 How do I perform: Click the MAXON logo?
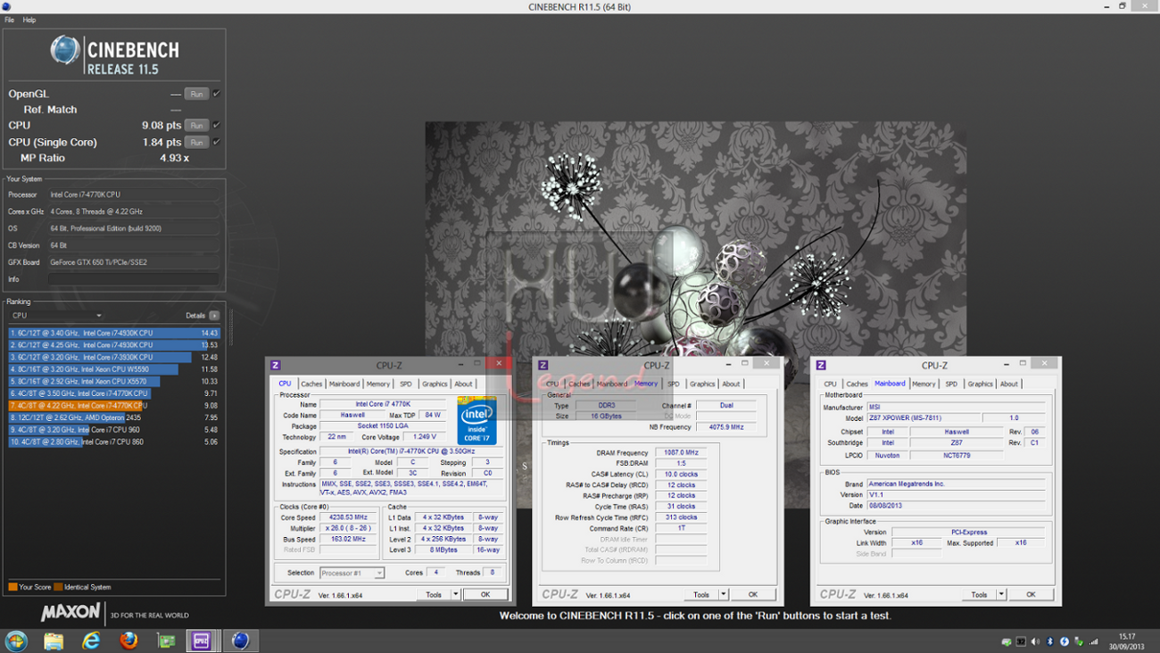(x=70, y=614)
